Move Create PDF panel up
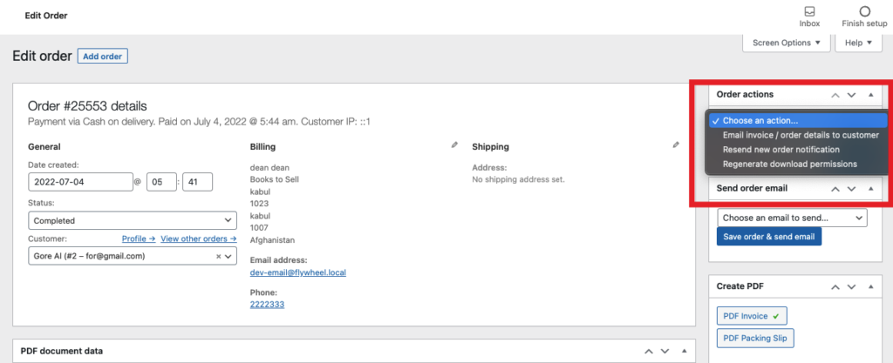The width and height of the screenshot is (893, 363). [835, 286]
